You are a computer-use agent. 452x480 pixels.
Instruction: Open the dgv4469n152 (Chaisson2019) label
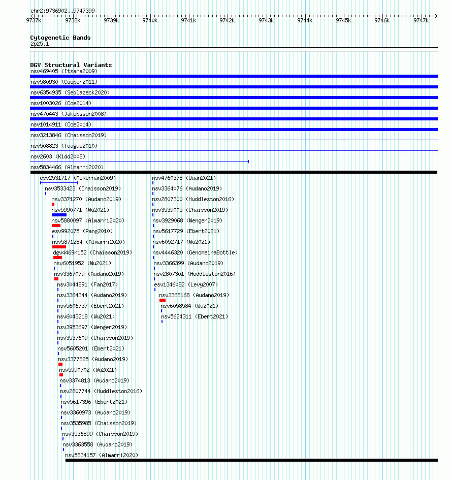[92, 253]
